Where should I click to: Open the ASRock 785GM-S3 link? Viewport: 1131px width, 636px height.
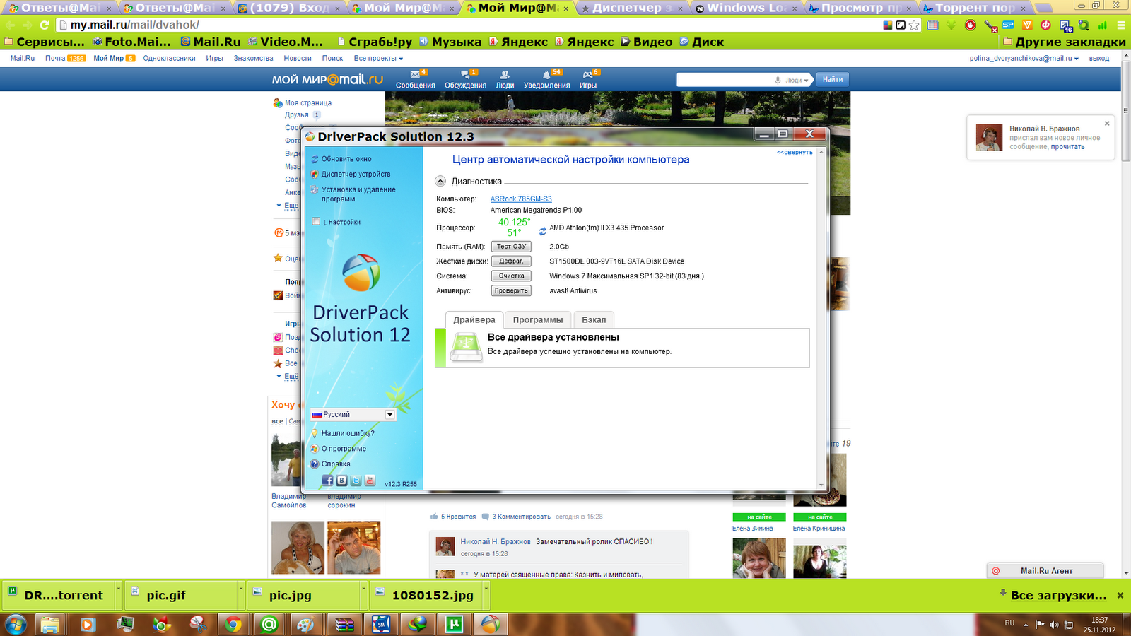[x=521, y=199]
